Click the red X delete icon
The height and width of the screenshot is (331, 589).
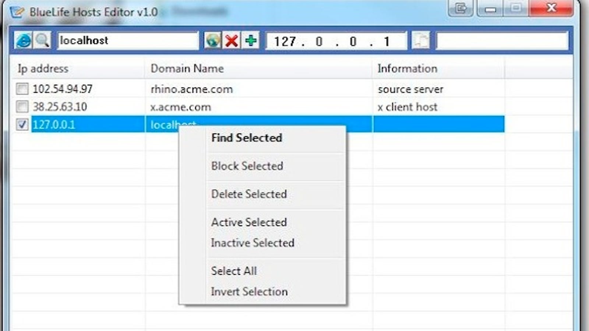coord(232,40)
